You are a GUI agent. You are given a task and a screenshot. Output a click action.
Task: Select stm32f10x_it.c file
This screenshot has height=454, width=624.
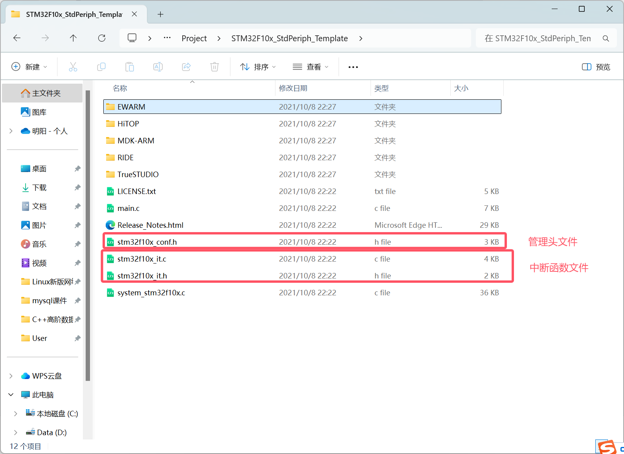click(302, 259)
